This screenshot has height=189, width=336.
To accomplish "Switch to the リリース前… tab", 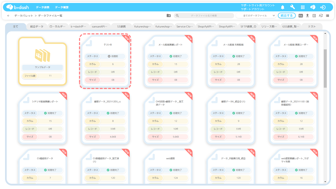I will click(x=269, y=27).
